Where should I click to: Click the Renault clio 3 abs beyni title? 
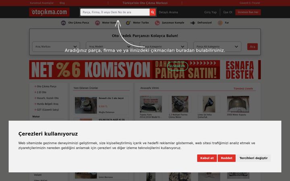click(x=111, y=98)
